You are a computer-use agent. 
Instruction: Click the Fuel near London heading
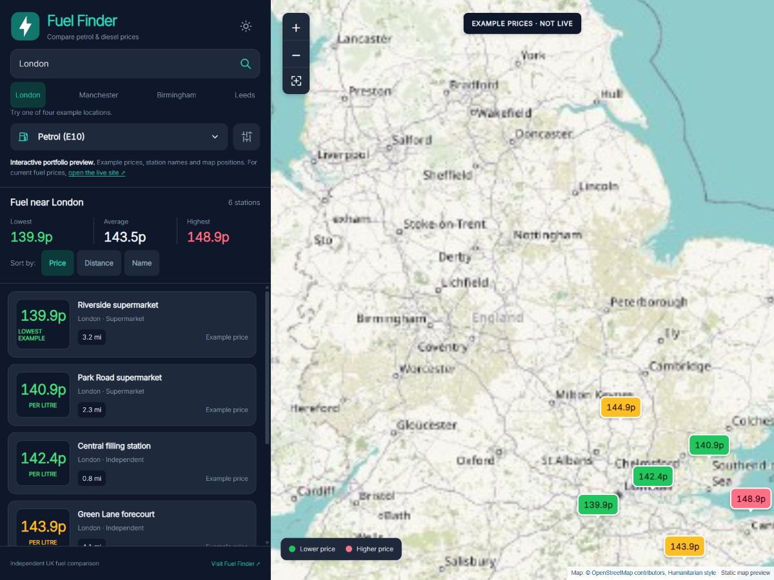coord(47,202)
